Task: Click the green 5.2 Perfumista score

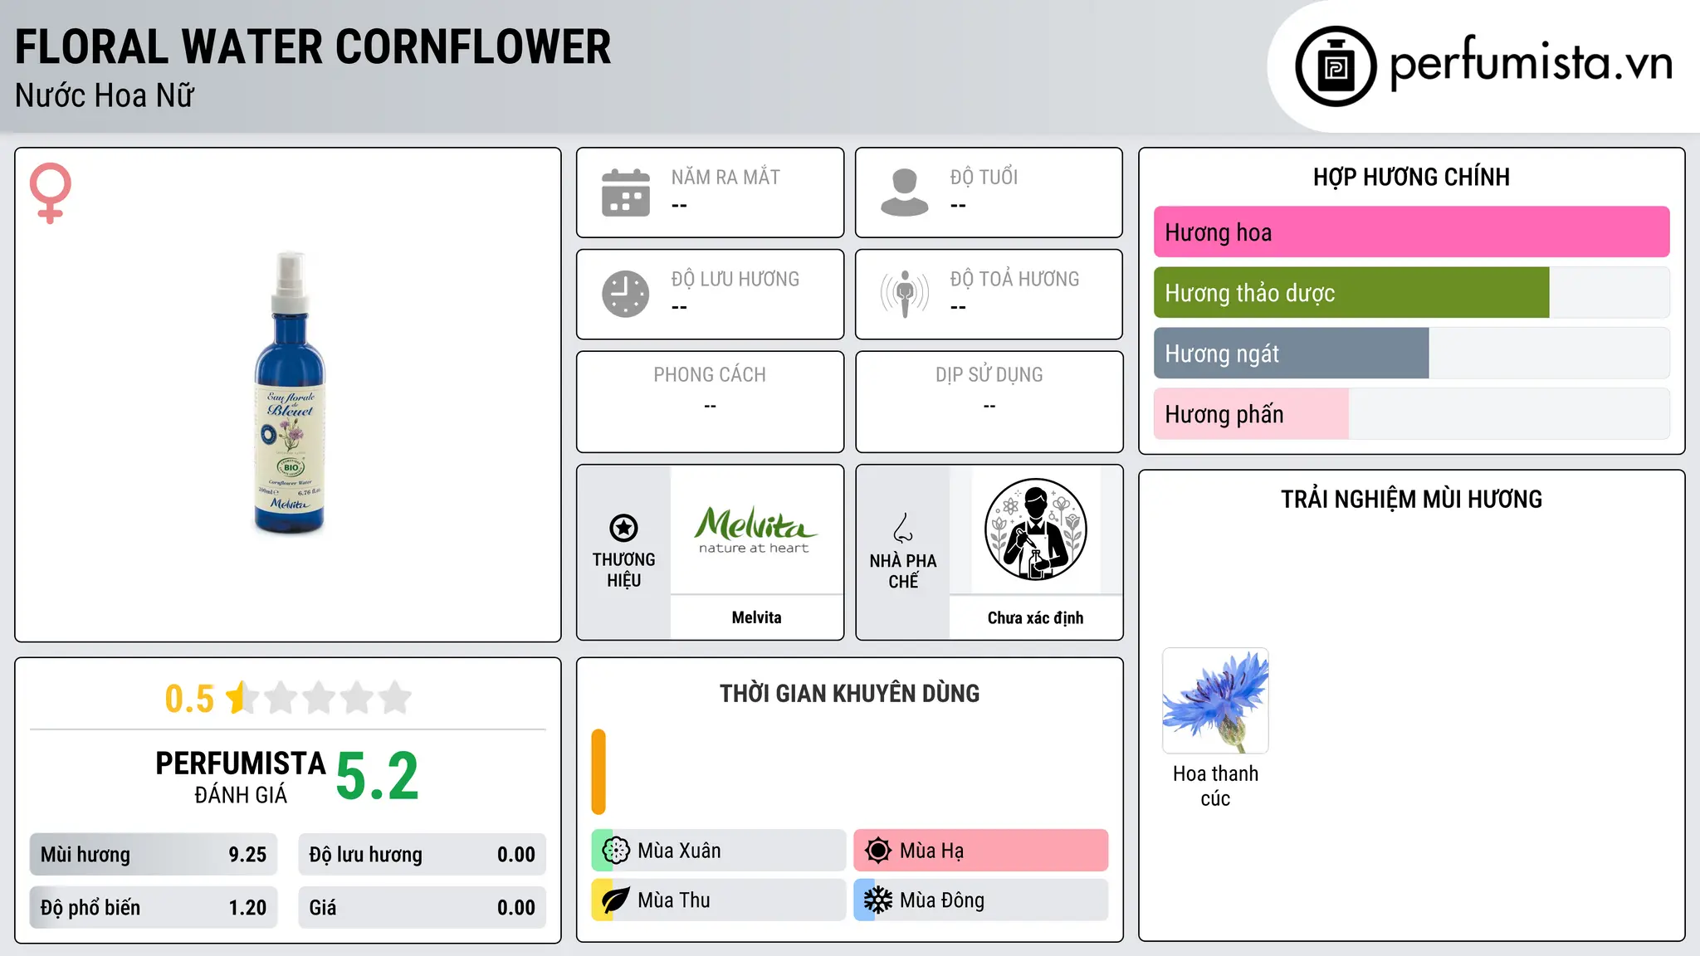Action: [x=378, y=777]
